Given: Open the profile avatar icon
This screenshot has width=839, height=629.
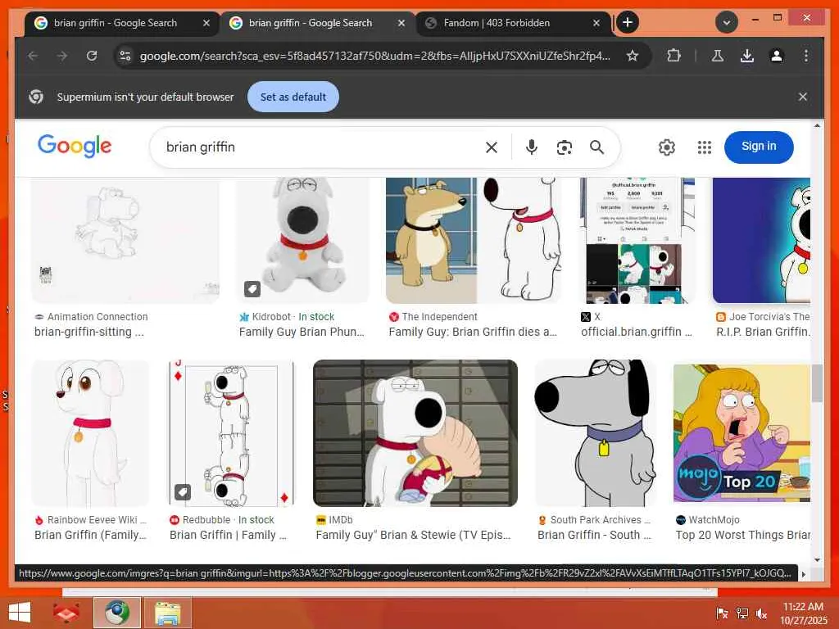Looking at the screenshot, I should coord(777,56).
